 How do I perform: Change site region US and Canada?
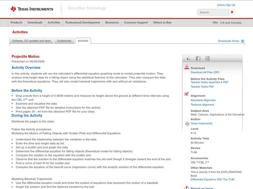231,23
